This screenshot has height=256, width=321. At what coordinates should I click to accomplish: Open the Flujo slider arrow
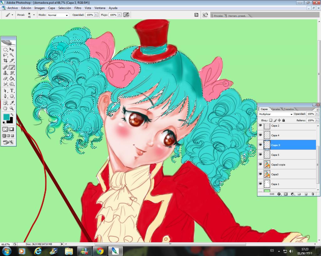click(x=119, y=15)
